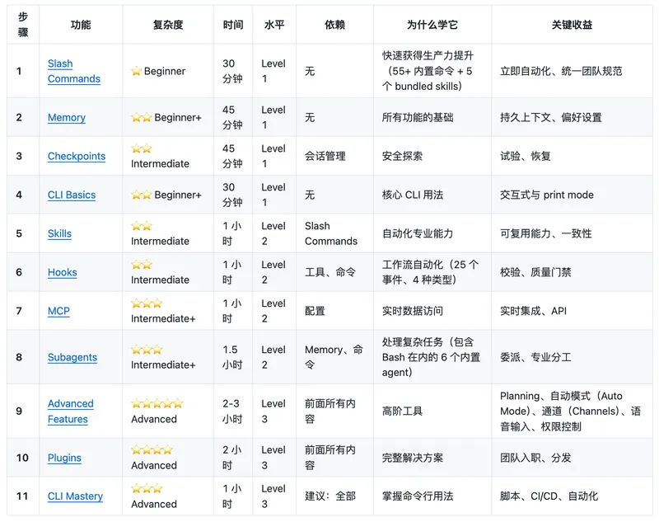Viewport: 659px width, 522px height.
Task: Select the text 自动化专业能力
Action: click(x=418, y=233)
